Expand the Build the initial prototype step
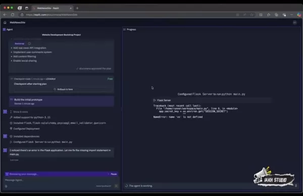The height and width of the screenshot is (196, 303). point(62,102)
